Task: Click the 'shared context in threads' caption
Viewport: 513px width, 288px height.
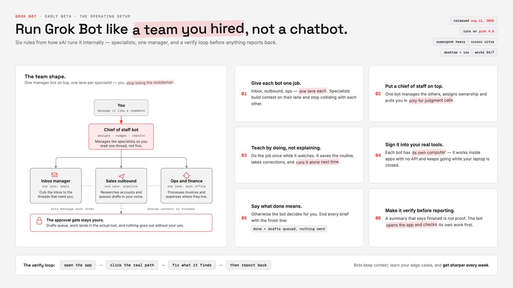Action: 171,209
